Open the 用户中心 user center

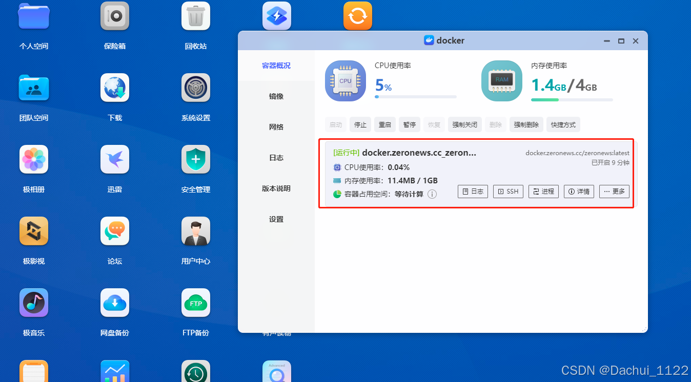tap(196, 231)
